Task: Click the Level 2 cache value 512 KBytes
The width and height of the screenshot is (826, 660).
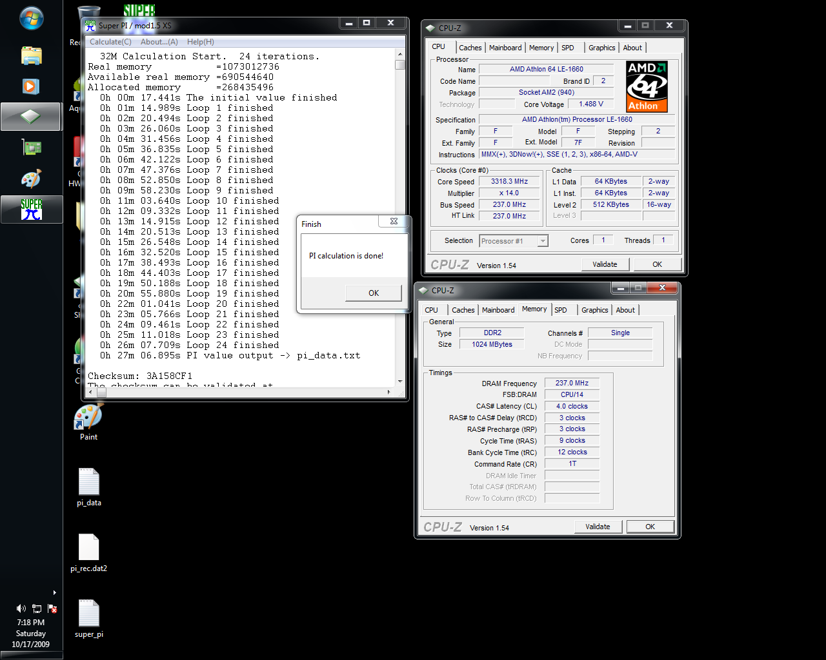Action: point(611,205)
